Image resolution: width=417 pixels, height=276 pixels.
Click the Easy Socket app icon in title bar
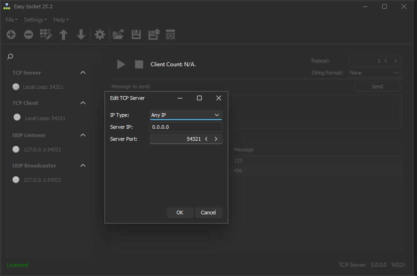point(7,6)
